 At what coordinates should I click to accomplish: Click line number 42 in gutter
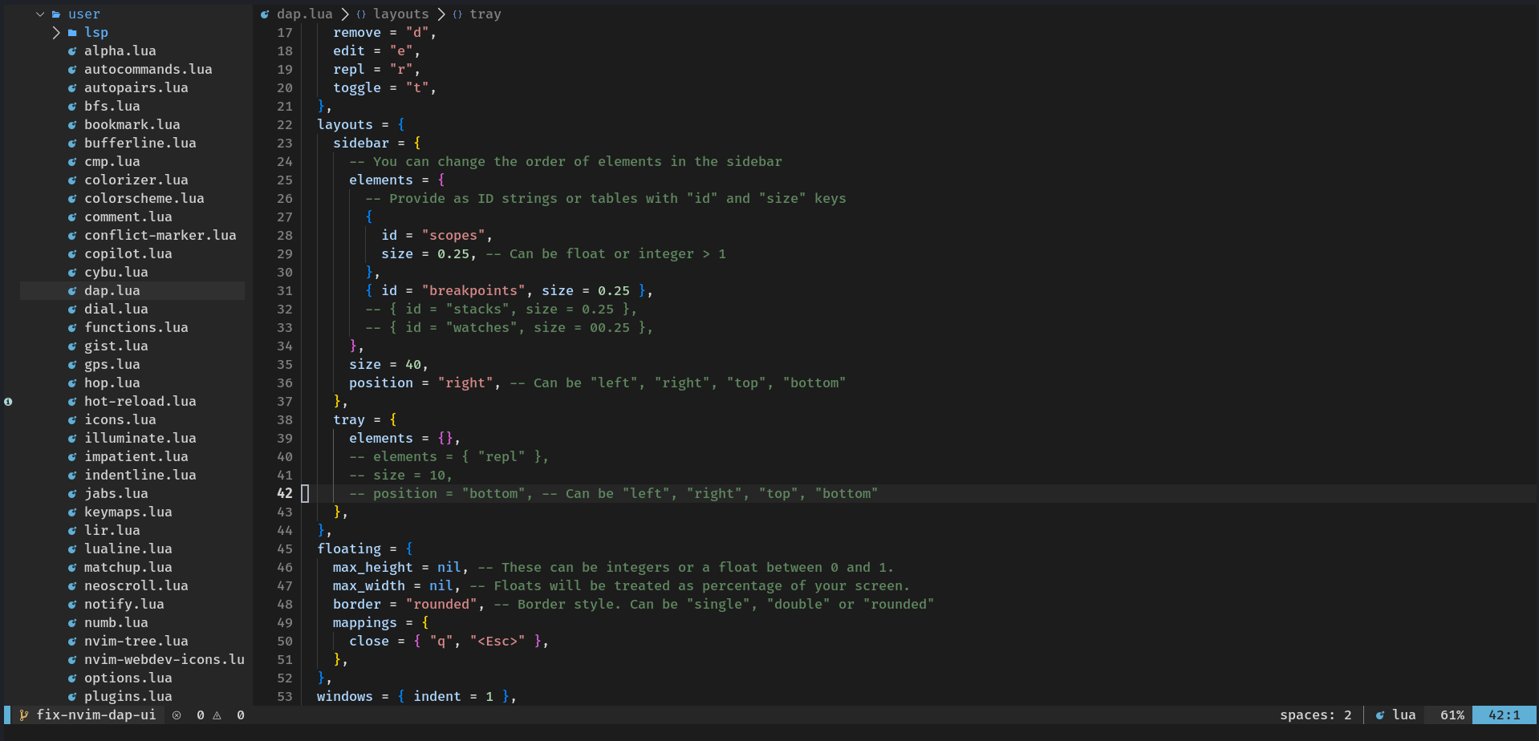click(x=285, y=494)
